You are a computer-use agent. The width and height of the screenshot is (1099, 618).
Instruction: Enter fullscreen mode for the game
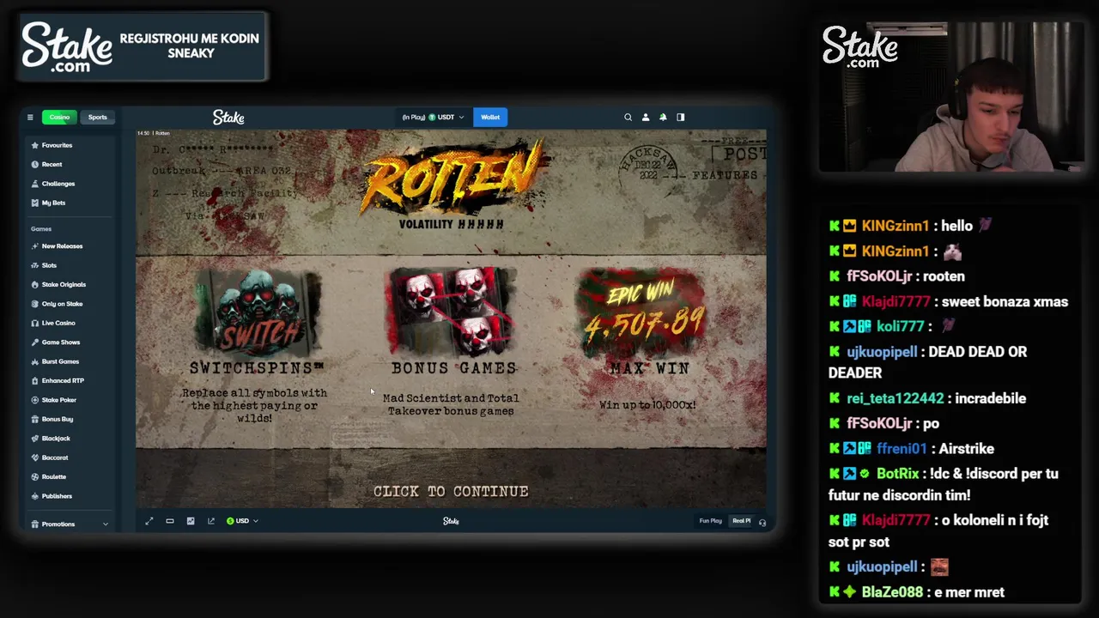[149, 521]
